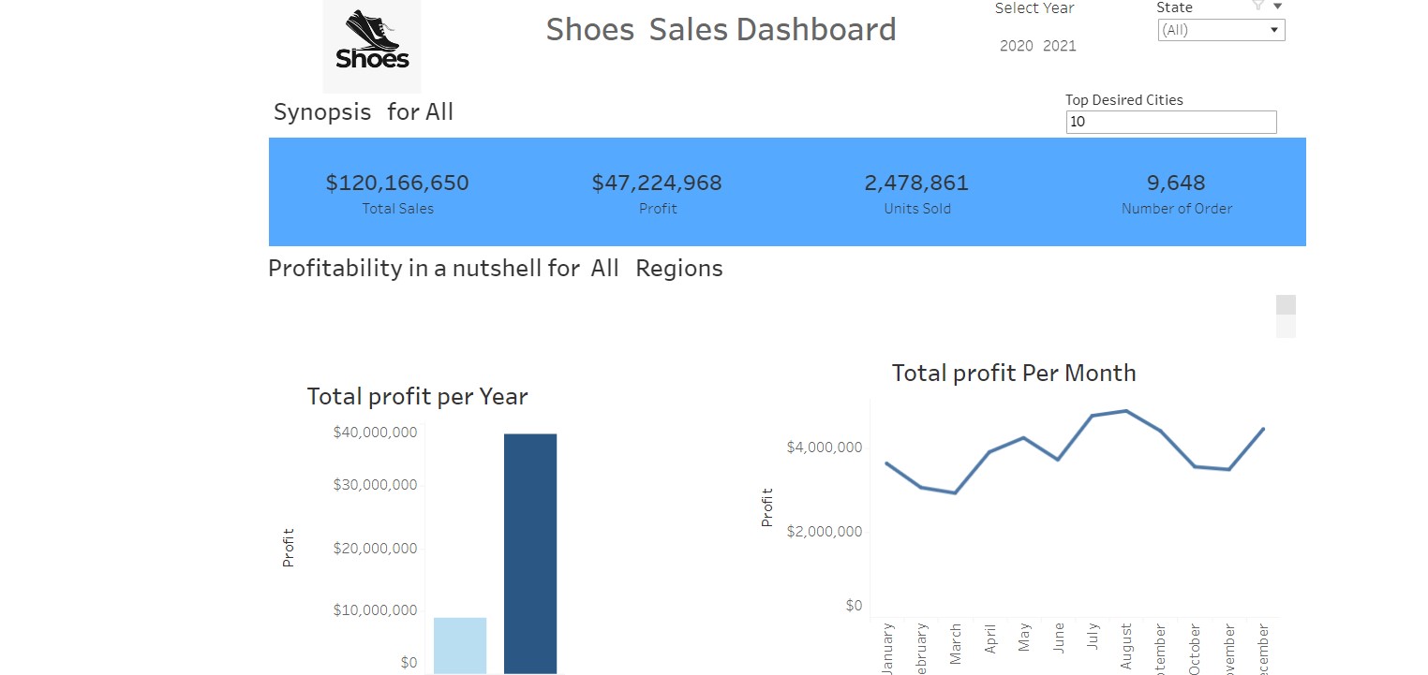
Task: Click the Number of Order 9,648 figure
Action: 1176,183
